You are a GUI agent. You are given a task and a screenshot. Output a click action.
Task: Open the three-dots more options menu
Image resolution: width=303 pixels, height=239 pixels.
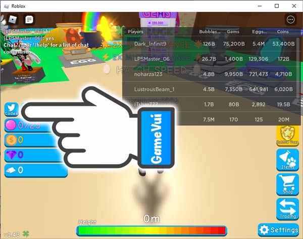click(x=290, y=20)
